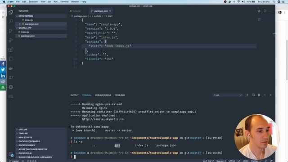
Task: Click the master branch in status bar
Action: [14, 161]
